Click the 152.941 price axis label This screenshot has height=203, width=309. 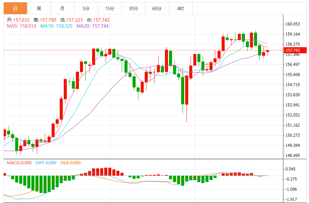pos(293,105)
